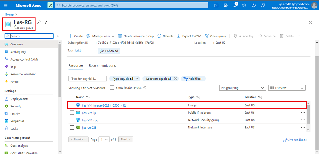The image size is (319, 154).
Task: Click the Delete resource group button
Action: (x=136, y=36)
